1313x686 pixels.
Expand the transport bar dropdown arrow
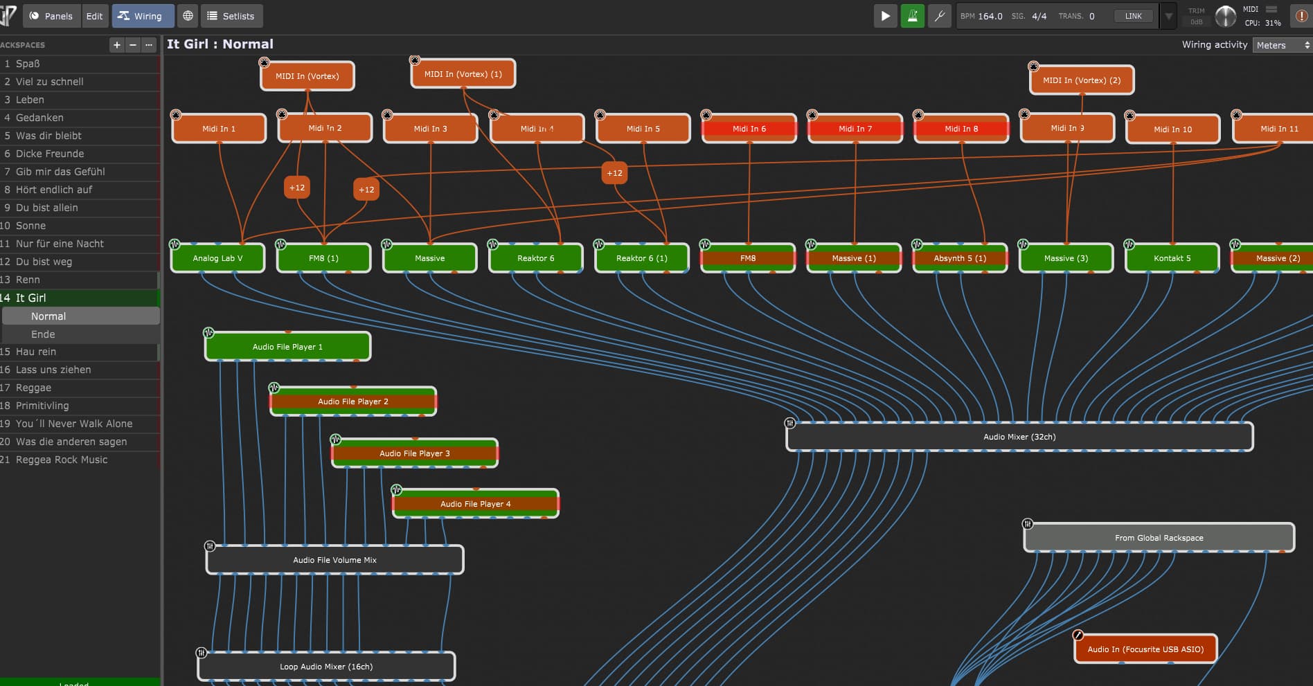tap(1169, 16)
